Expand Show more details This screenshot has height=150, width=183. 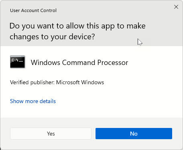tap(33, 101)
